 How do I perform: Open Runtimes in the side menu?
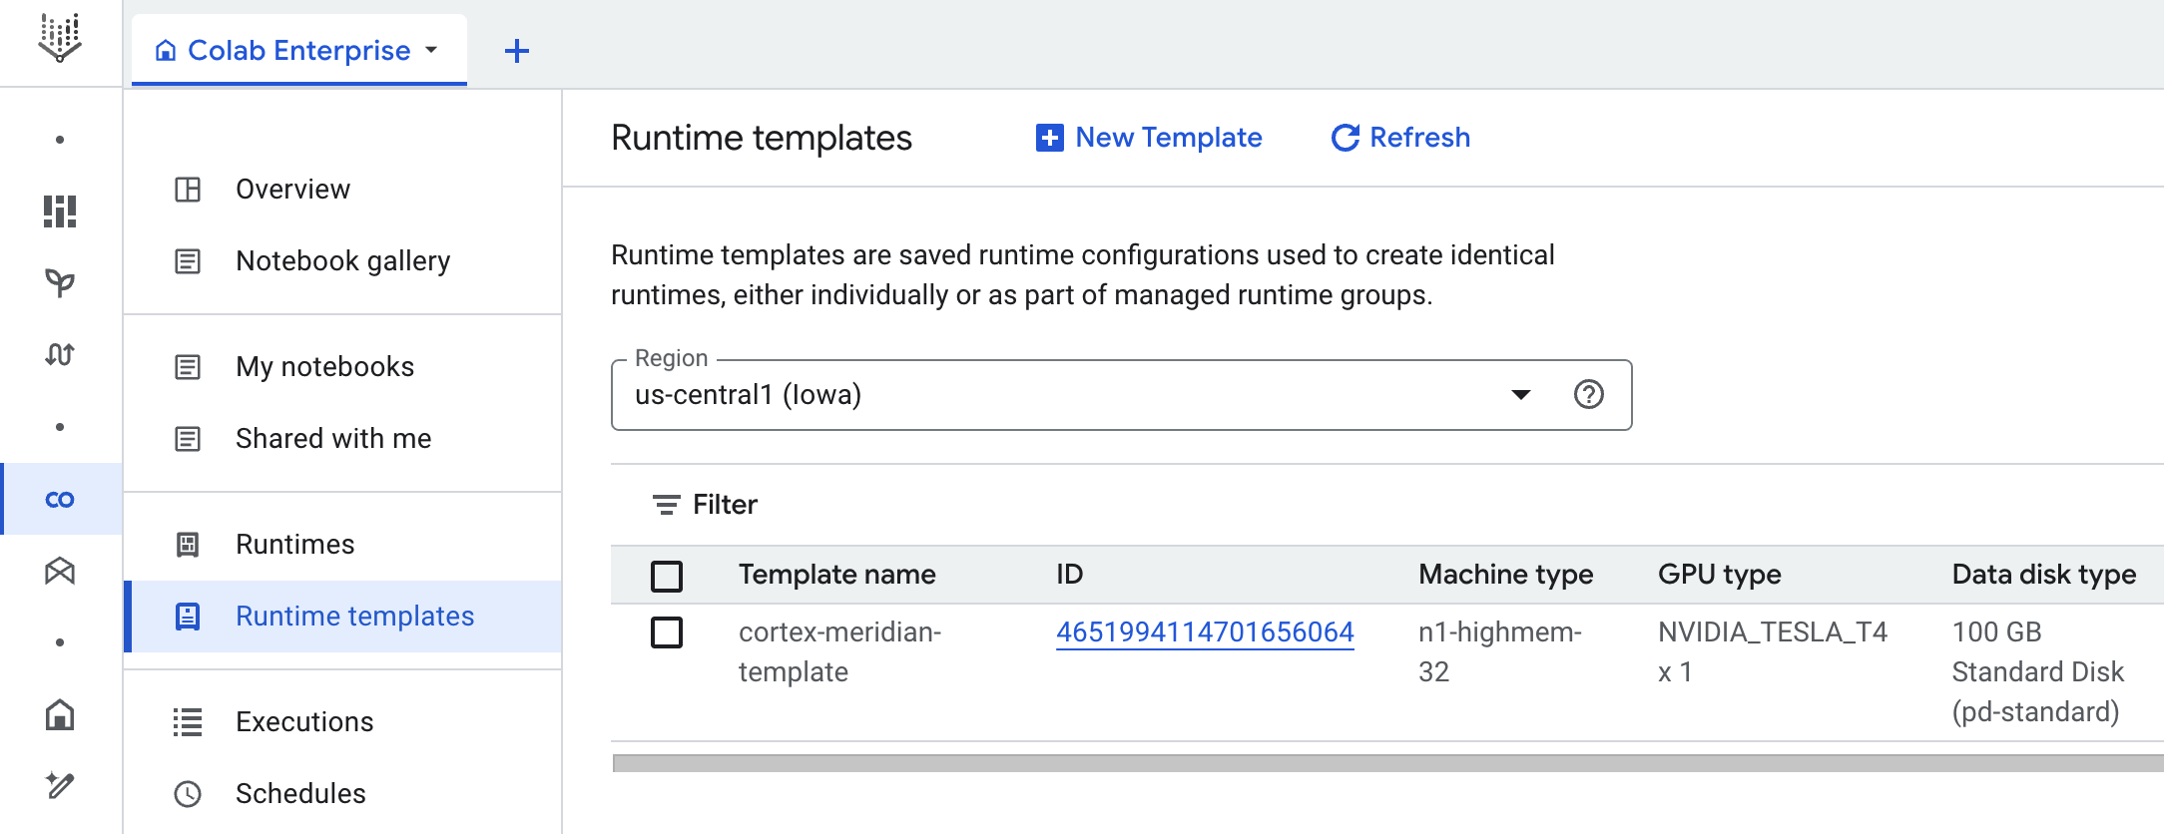click(294, 545)
